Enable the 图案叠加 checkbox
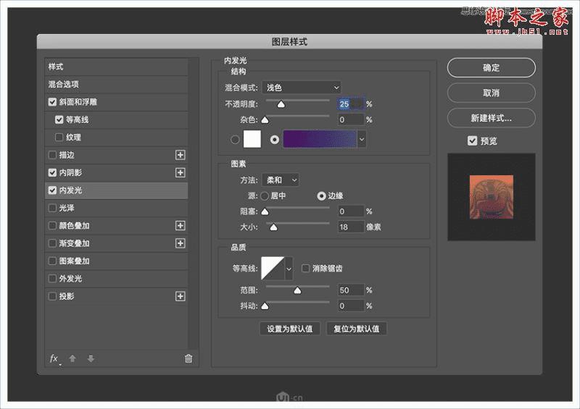The width and height of the screenshot is (580, 409). coord(52,261)
